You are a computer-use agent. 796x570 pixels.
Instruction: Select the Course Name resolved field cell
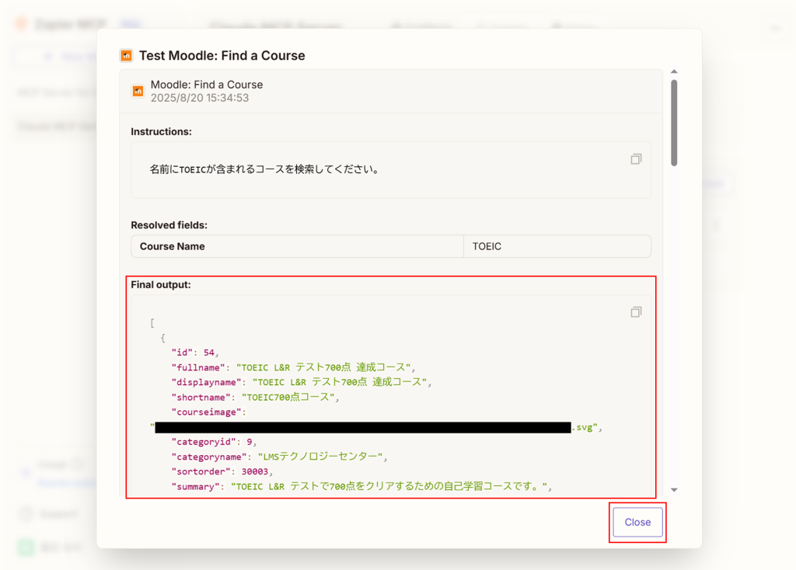[297, 246]
